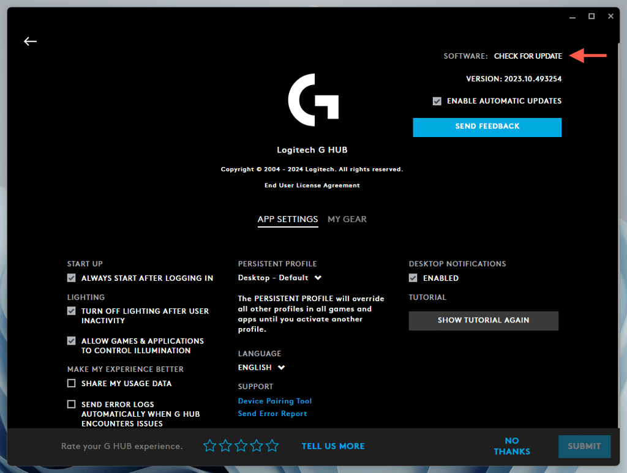Image resolution: width=627 pixels, height=473 pixels.
Task: Click the Persistent Profile description text
Action: tap(311, 314)
